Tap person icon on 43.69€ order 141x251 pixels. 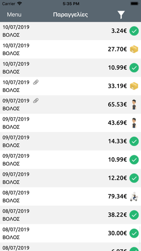click(x=134, y=123)
